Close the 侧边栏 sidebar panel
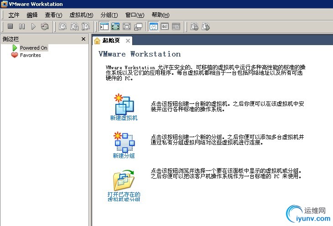Image resolution: width=333 pixels, height=226 pixels. pyautogui.click(x=83, y=39)
